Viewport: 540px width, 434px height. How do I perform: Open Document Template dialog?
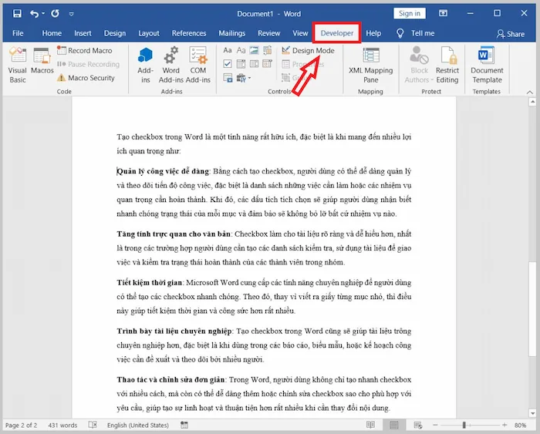[x=487, y=65]
